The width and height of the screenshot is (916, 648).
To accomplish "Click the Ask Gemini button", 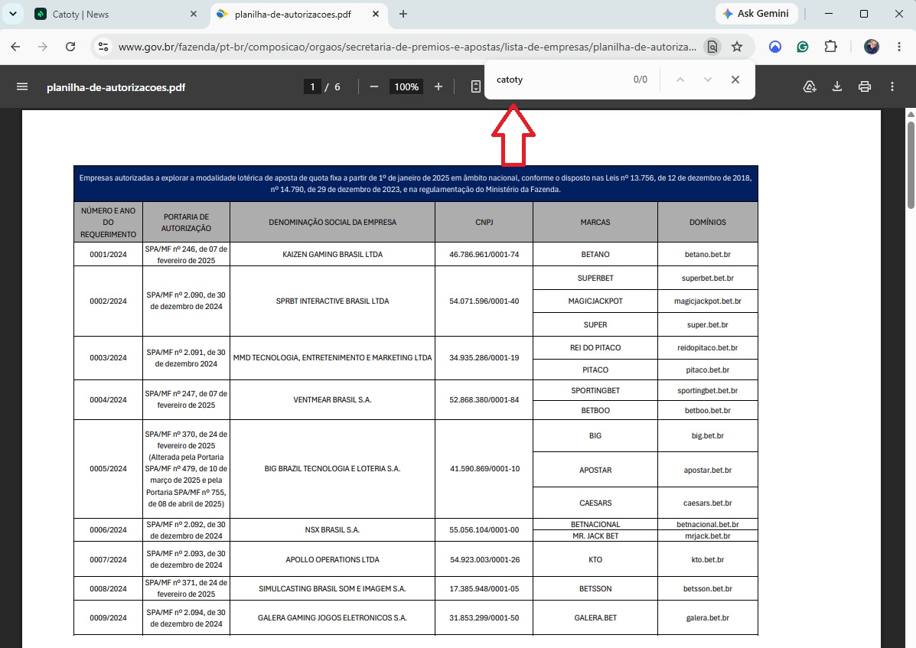I will point(756,14).
